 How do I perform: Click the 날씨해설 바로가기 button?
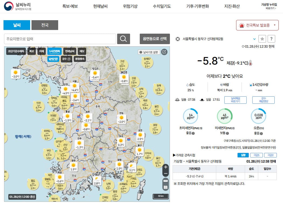tap(235, 100)
